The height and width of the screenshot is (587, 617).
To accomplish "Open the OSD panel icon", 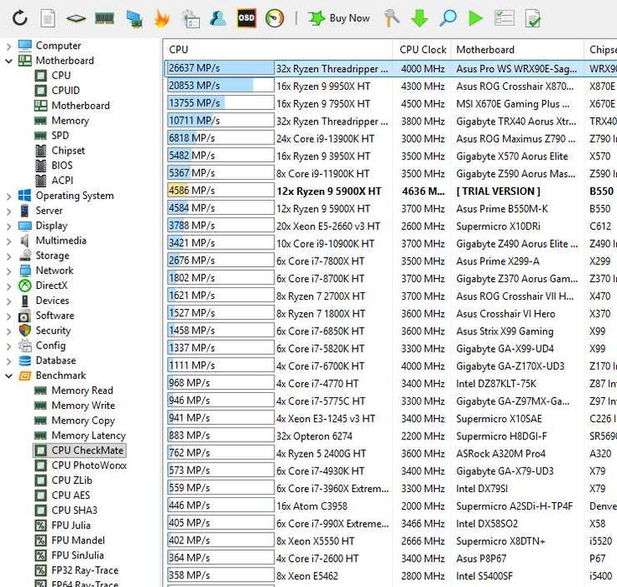I will 246,18.
